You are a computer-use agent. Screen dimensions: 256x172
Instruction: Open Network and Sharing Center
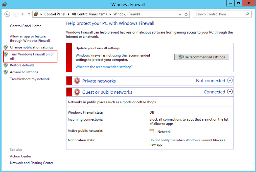pos(32,163)
